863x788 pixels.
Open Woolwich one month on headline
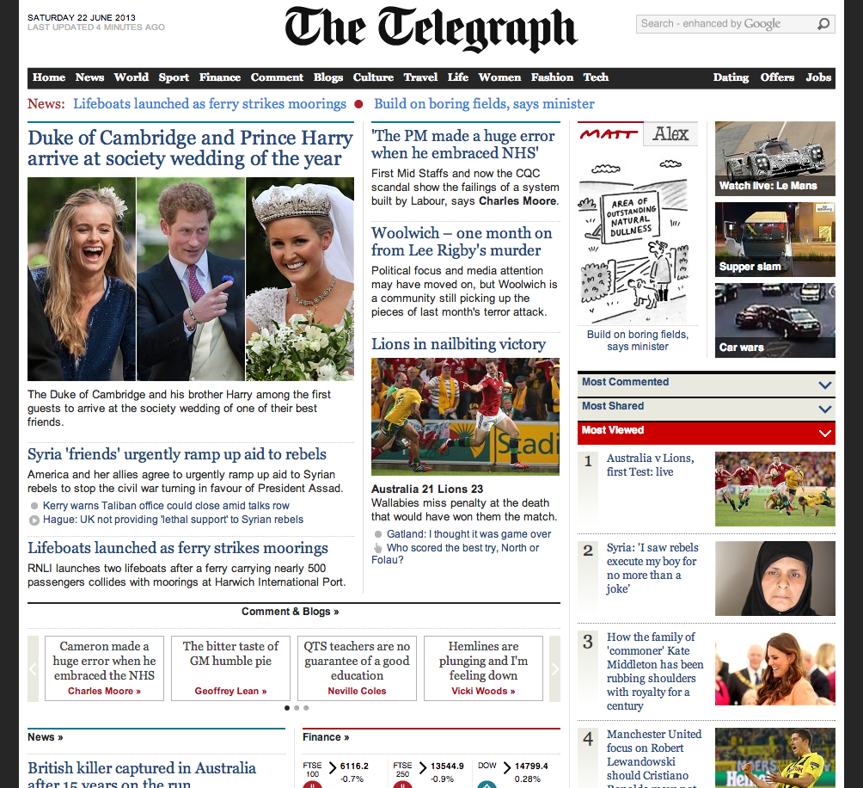click(x=462, y=241)
